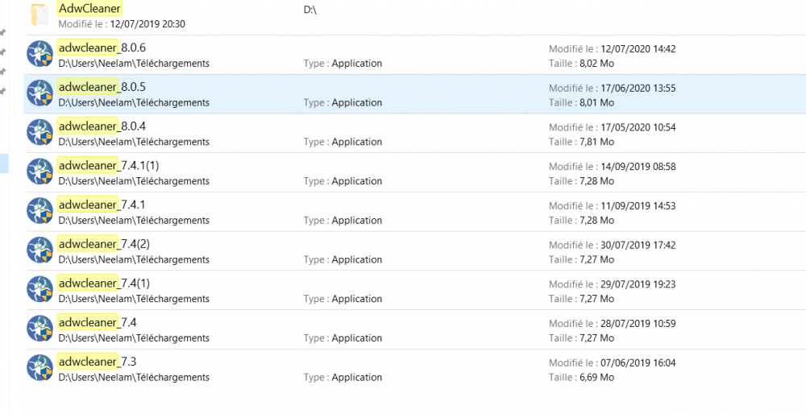Click the adwcleaner_7.4.1 application icon
806x414 pixels.
pyautogui.click(x=40, y=212)
